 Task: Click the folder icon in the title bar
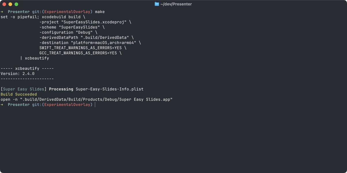157,4
